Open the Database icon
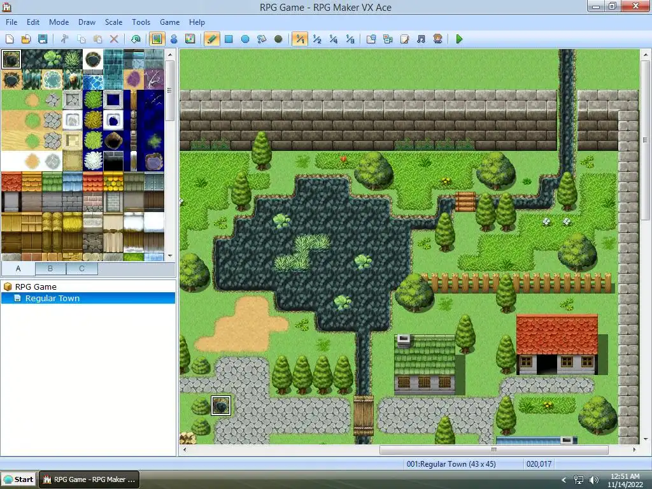The image size is (652, 489). tap(371, 39)
